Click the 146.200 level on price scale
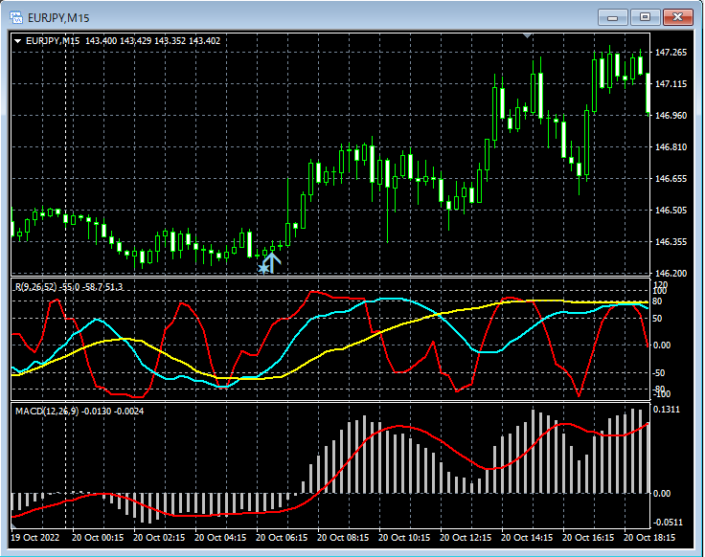Image resolution: width=705 pixels, height=557 pixels. (671, 273)
